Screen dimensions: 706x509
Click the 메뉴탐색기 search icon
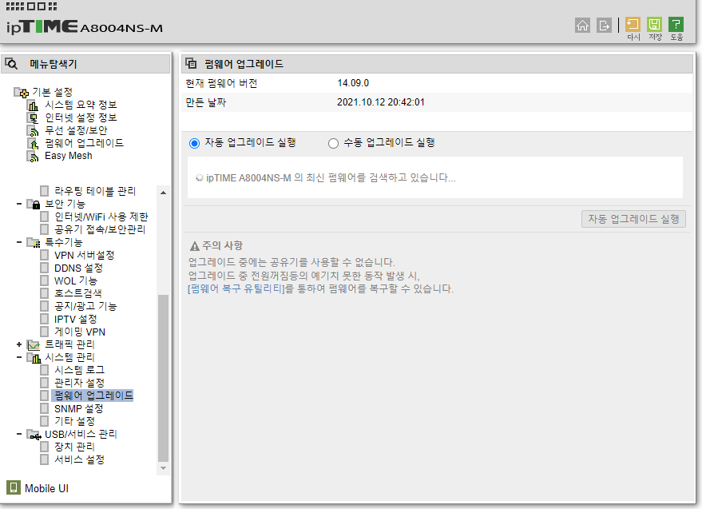(x=11, y=64)
